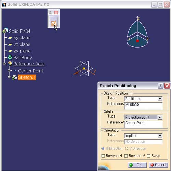Viewport: 171px width, 171px height.
Task: Open the Implicit orientation type dropdown
Action: click(160, 136)
